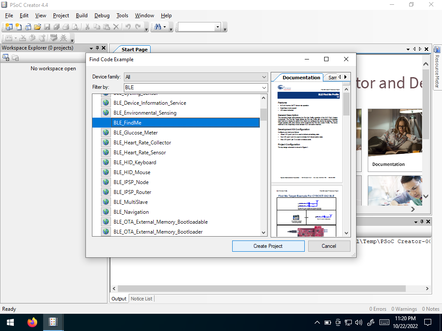Click the Build project toolbar icon

coord(9,38)
